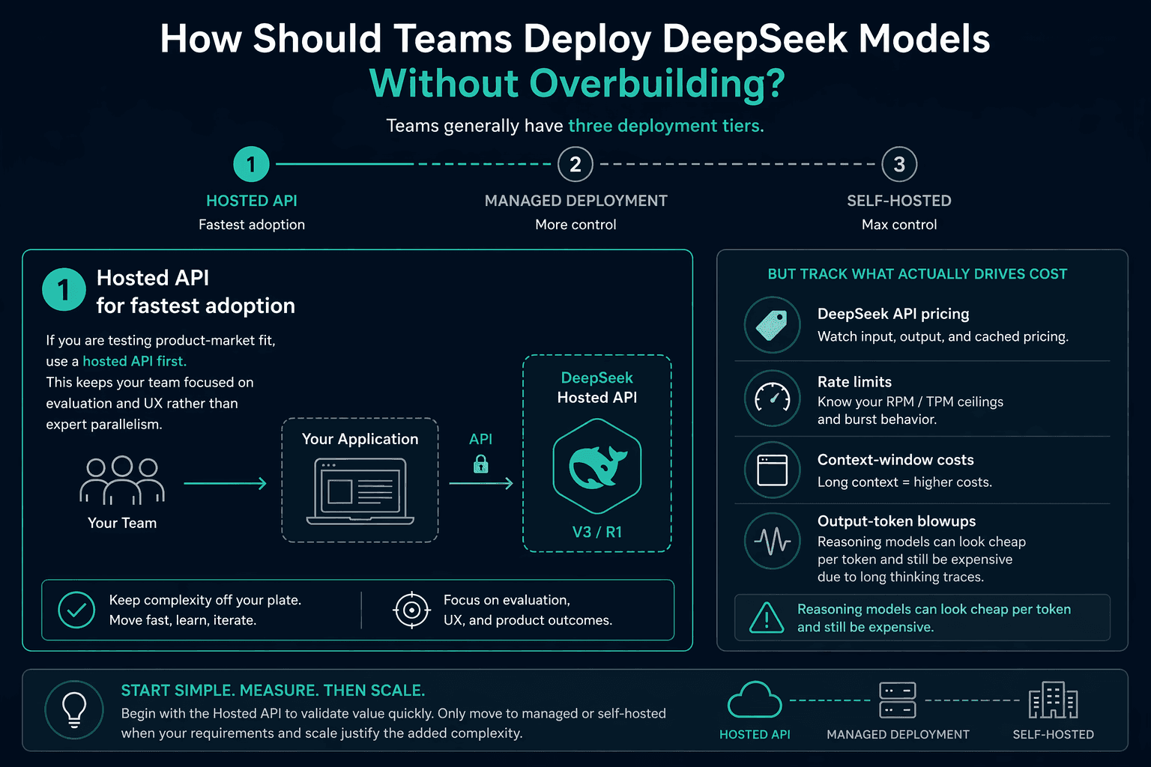Click the DeepSeek whale logo hexagon
Image resolution: width=1151 pixels, height=767 pixels.
point(597,466)
